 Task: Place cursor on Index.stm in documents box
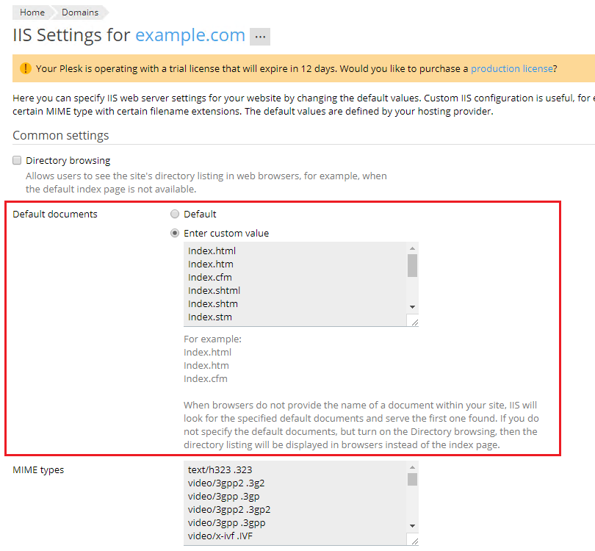tap(209, 317)
